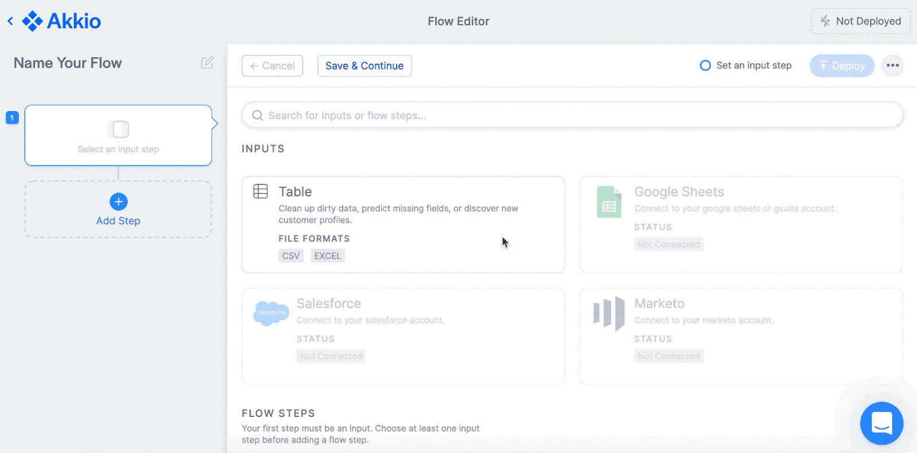Viewport: 917px width, 453px height.
Task: Click the Not Deployed status badge
Action: (x=860, y=21)
